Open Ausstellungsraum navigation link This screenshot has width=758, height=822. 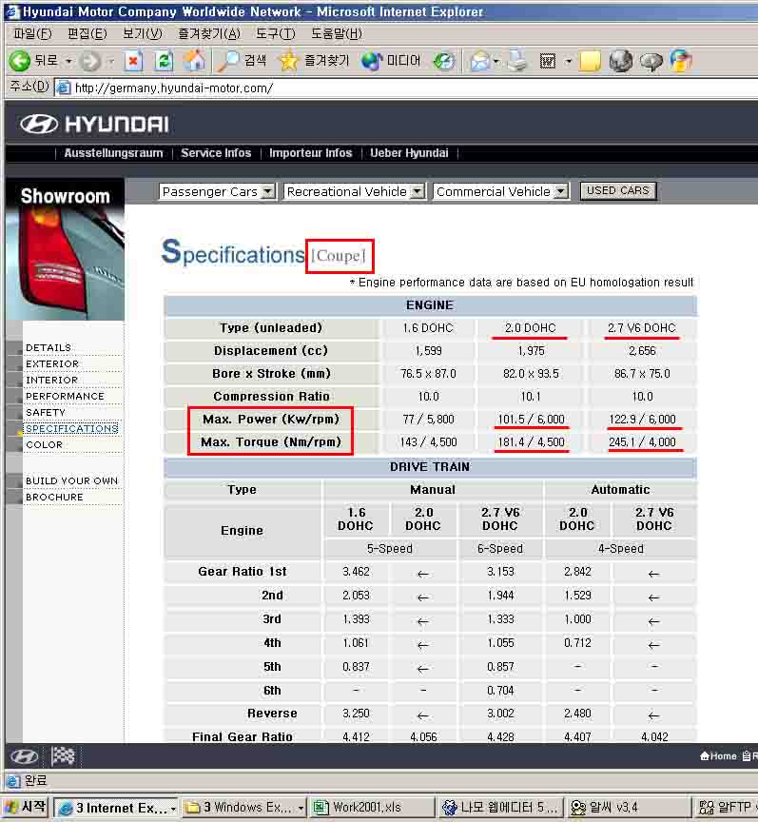pos(113,153)
